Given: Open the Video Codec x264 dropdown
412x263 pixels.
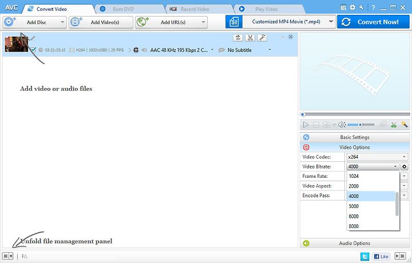Looking at the screenshot, I should tap(377, 157).
